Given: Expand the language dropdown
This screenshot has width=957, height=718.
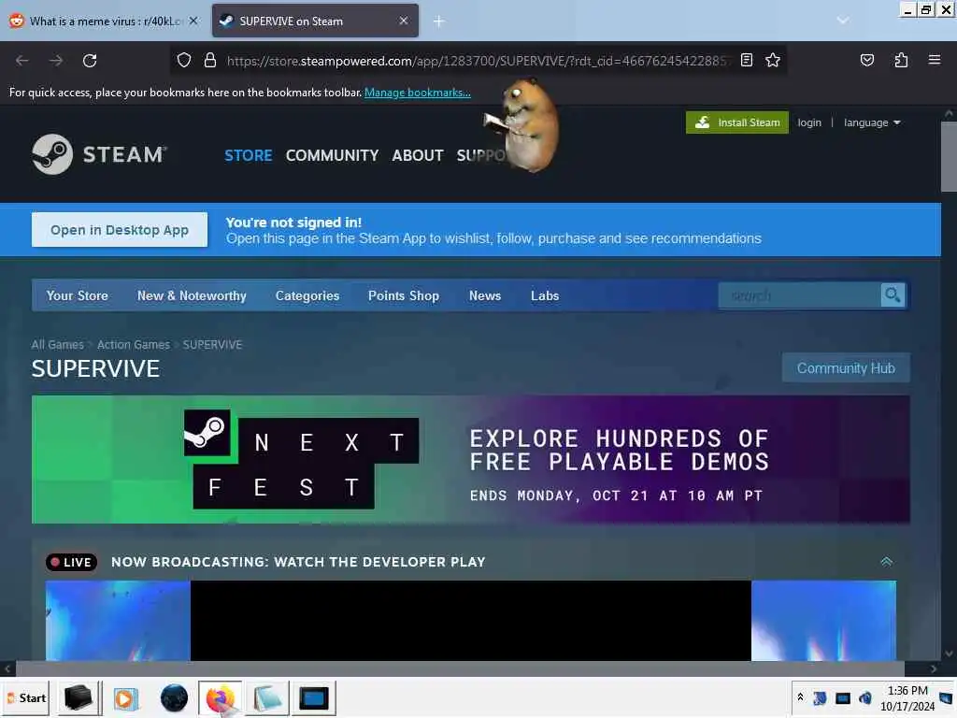Looking at the screenshot, I should (872, 122).
